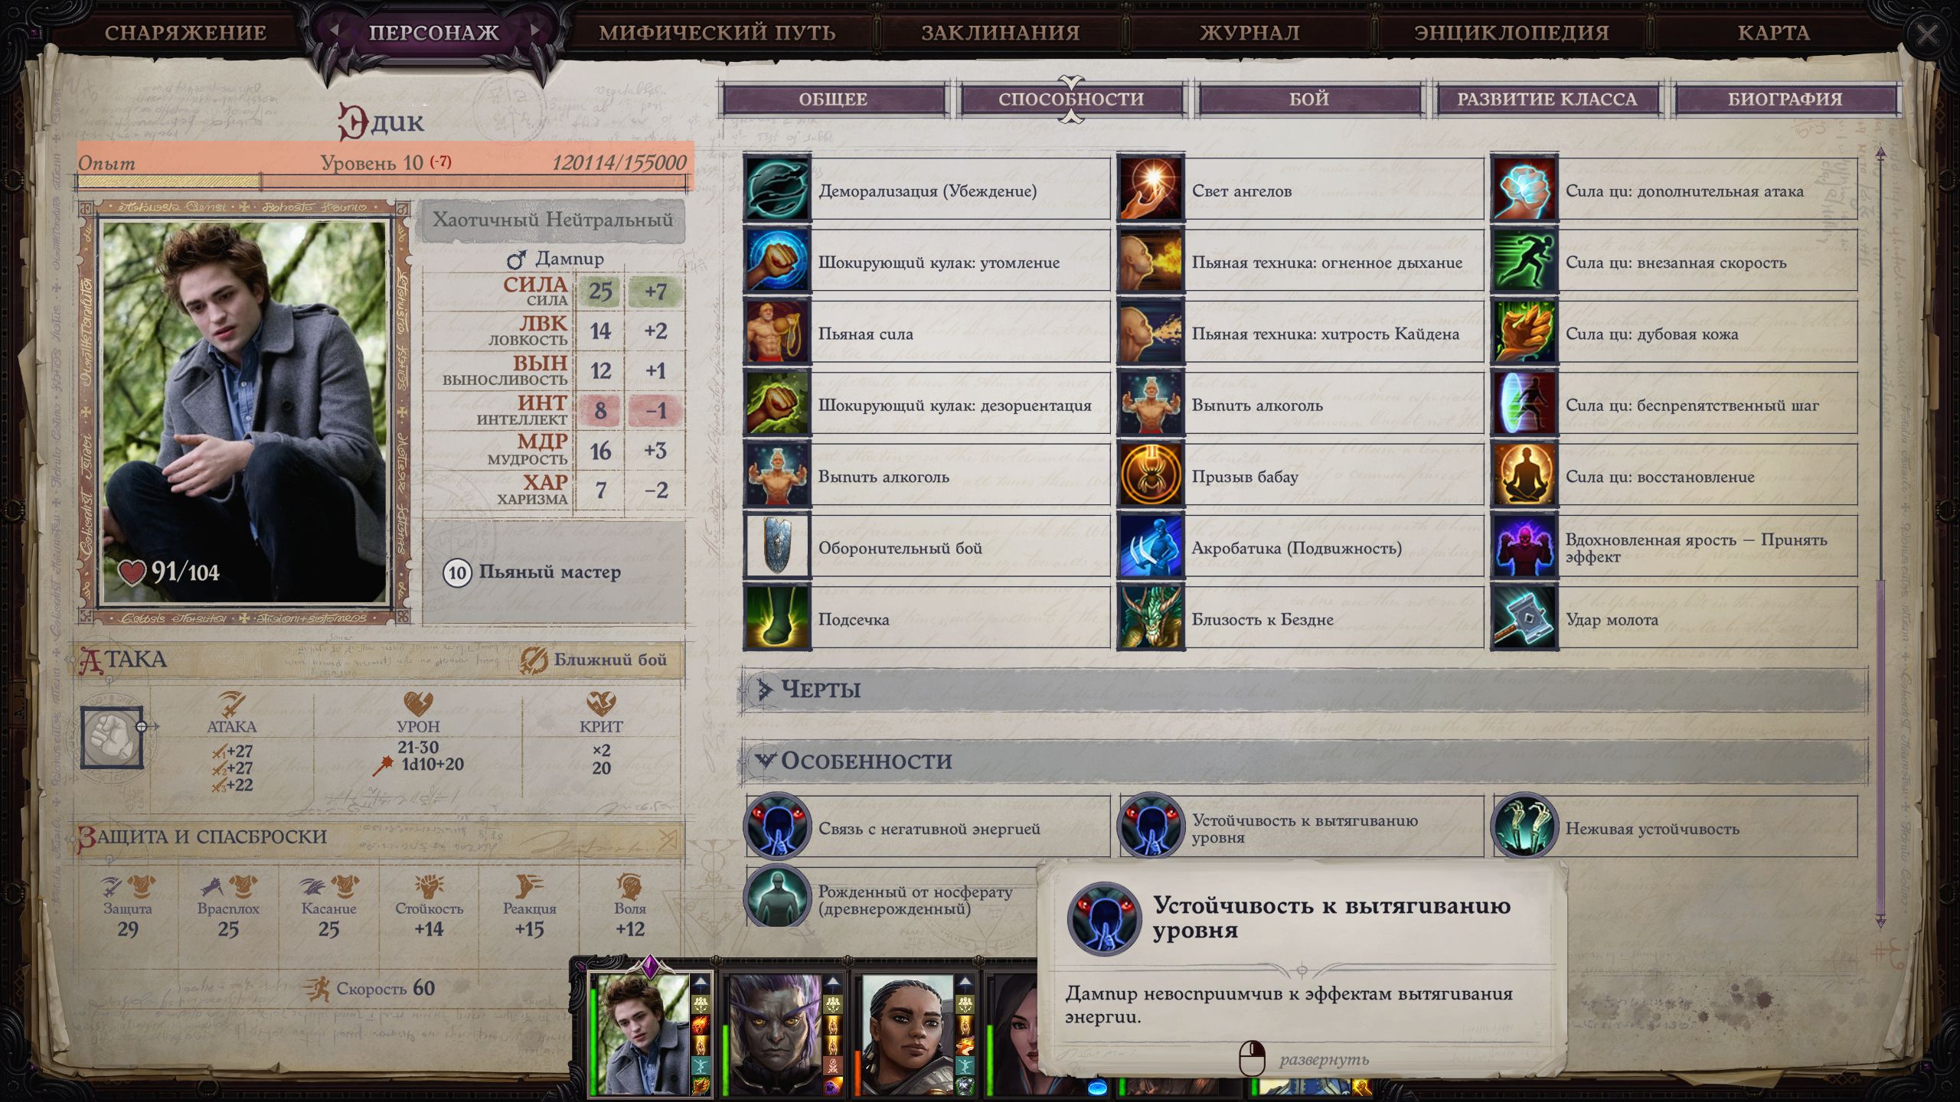1960x1102 pixels.
Task: Select Сила ци: восстановление meditation icon
Action: [1524, 475]
